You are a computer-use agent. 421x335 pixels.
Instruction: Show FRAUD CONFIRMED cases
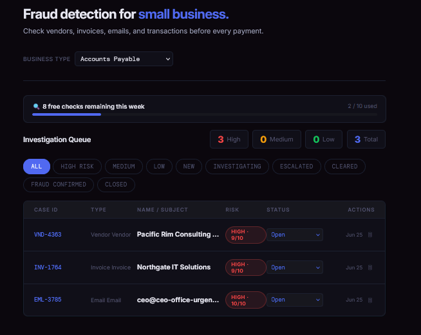click(59, 185)
